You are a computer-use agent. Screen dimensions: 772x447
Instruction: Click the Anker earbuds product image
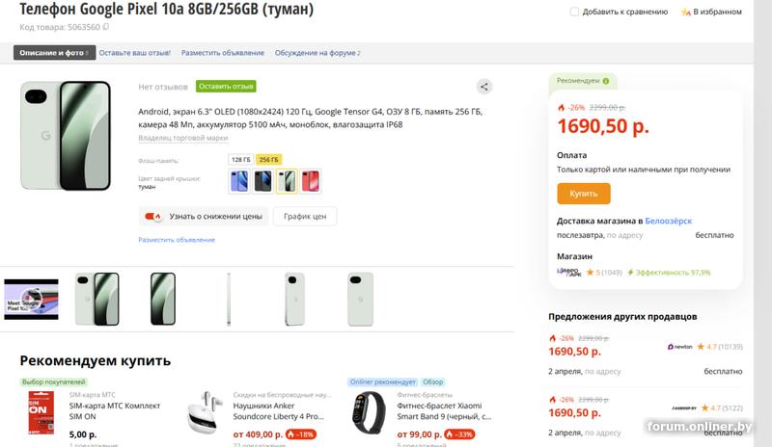coord(205,412)
